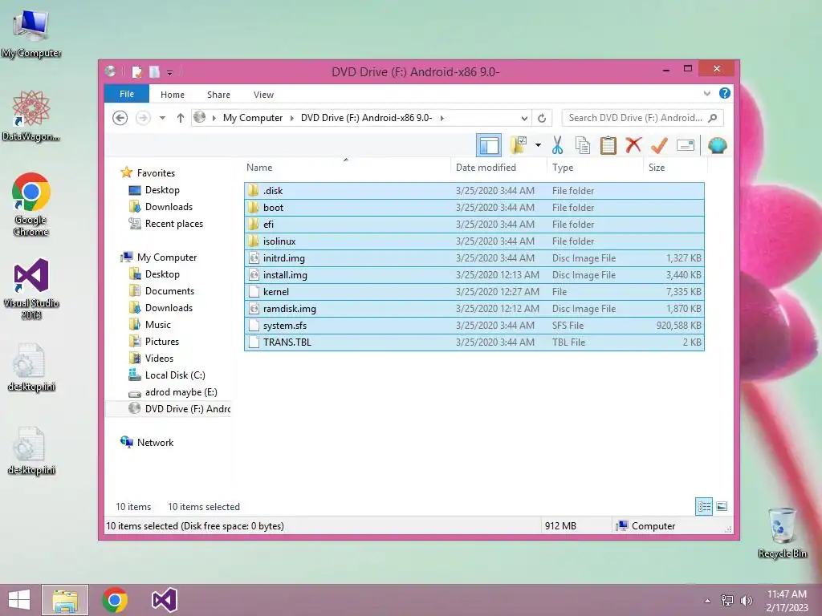Select the boot folder
822x616 pixels.
pos(474,208)
